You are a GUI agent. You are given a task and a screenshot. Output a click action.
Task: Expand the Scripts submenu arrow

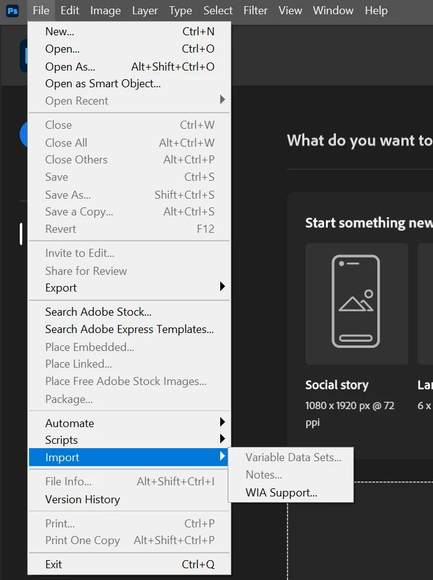[222, 439]
